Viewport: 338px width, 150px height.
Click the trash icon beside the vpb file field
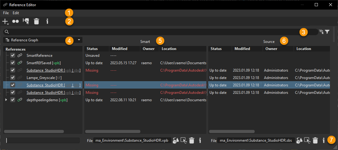point(192,140)
